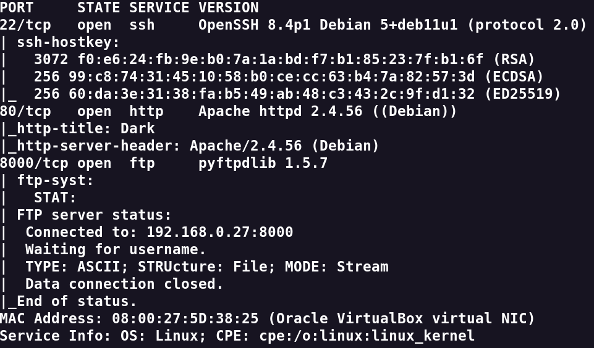Screen dimensions: 594x348
Task: Click the ECDSA host key fingerprint line
Action: [x=289, y=77]
